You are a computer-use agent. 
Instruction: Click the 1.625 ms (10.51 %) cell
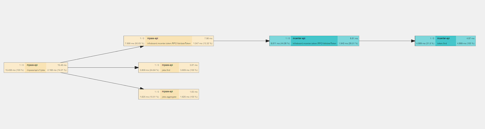pos(149,97)
